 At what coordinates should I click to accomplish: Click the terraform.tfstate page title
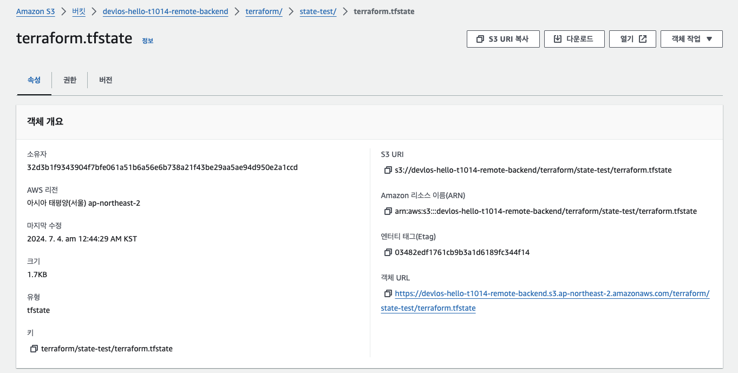point(75,38)
